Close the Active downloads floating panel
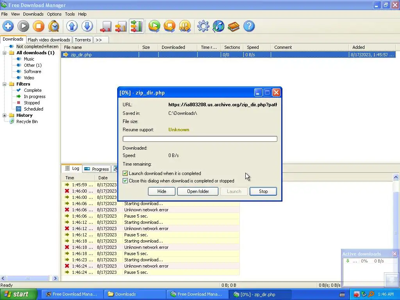This screenshot has width=400, height=300. 395,254
